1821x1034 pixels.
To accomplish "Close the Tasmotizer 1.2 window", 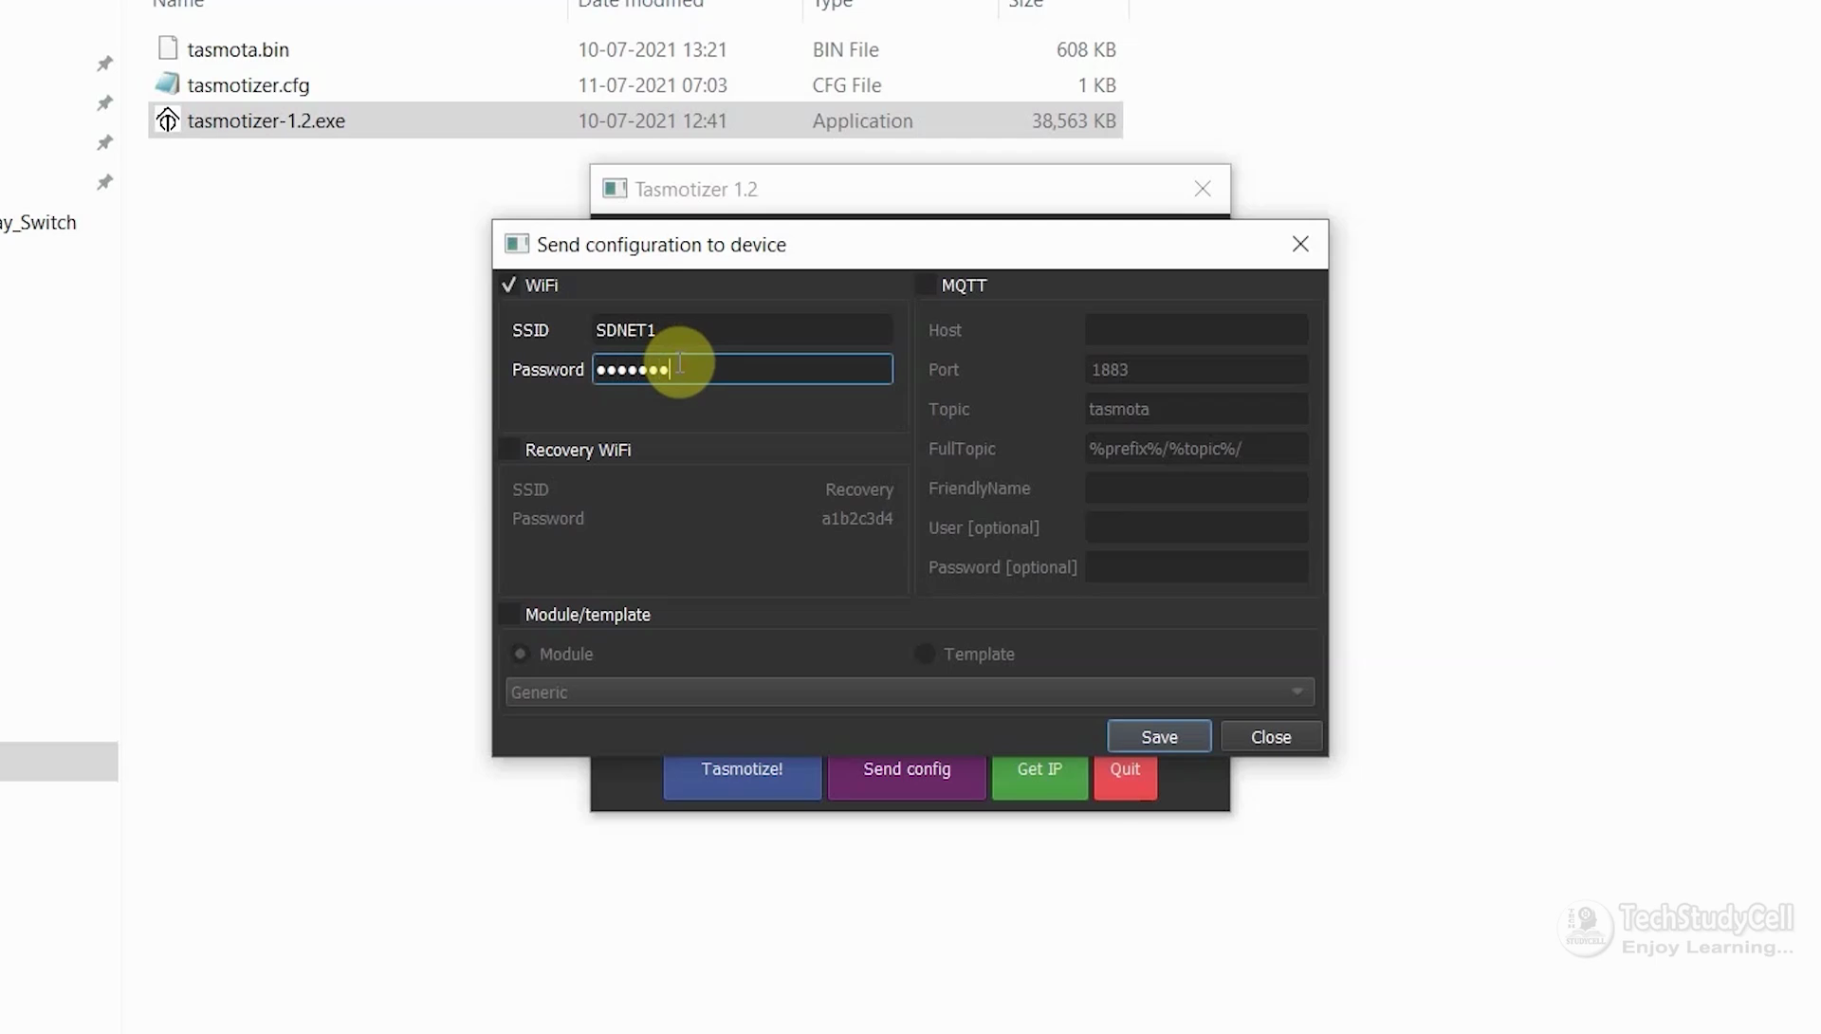I will pyautogui.click(x=1203, y=189).
